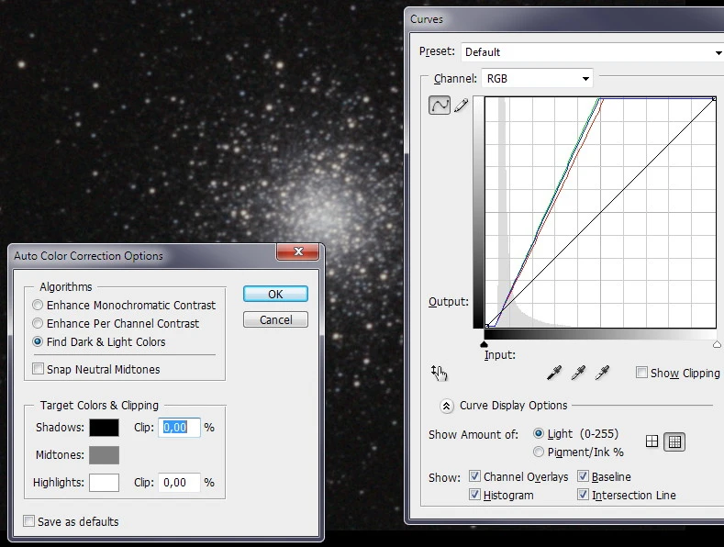Open the Preset dropdown menu
This screenshot has height=547, width=724.
tap(592, 52)
